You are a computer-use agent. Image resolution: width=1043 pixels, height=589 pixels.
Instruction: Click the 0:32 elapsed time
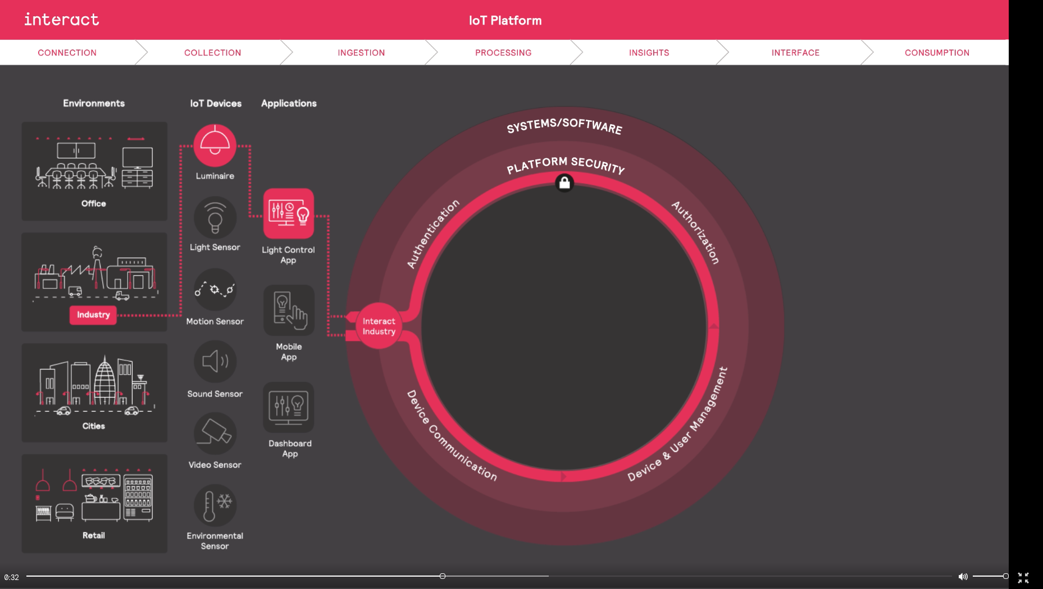11,577
